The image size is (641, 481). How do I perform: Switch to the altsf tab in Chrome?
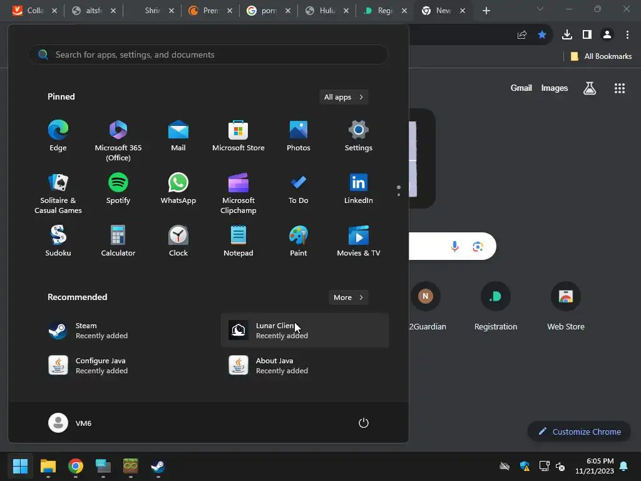tap(95, 11)
